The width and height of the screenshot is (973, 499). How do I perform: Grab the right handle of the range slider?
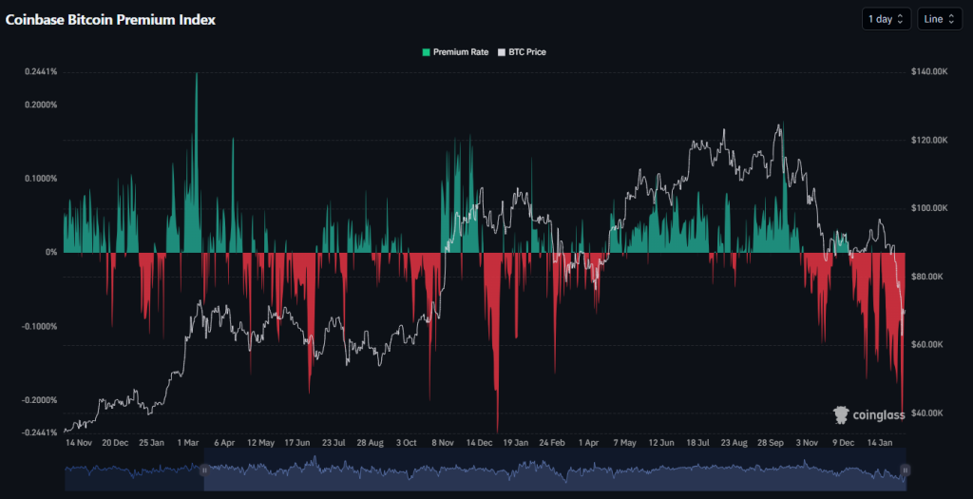coord(906,470)
